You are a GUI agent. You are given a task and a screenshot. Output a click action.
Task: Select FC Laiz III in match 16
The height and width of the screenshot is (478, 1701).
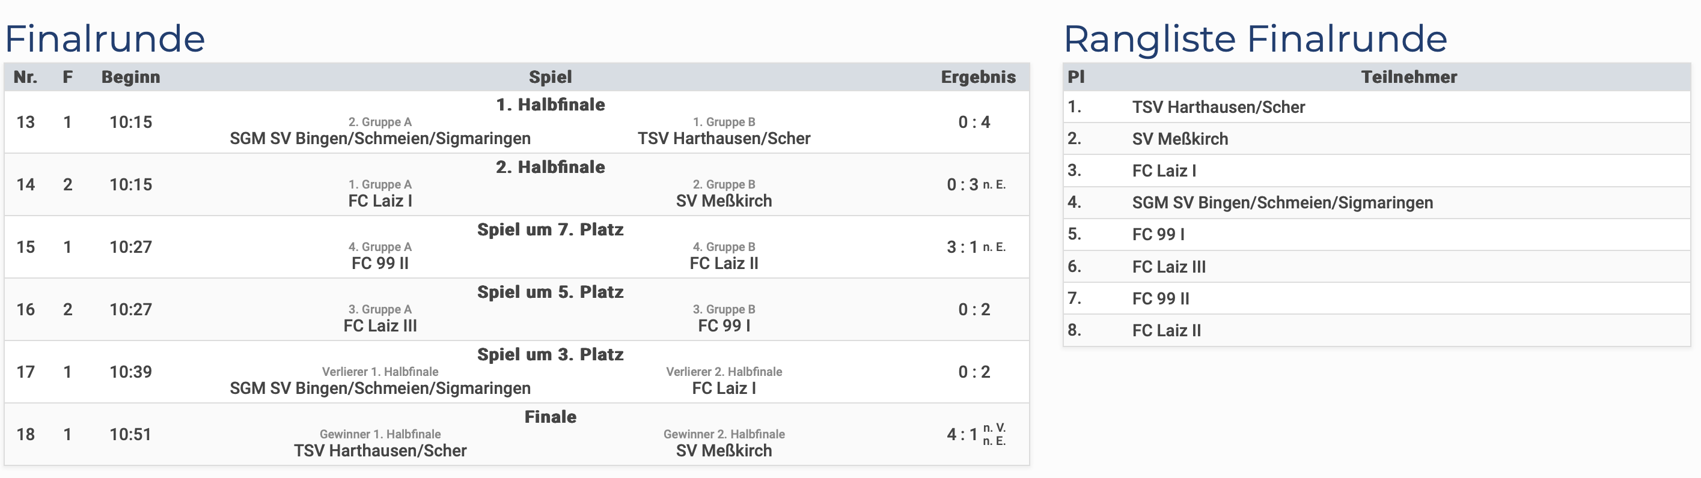[x=380, y=325]
